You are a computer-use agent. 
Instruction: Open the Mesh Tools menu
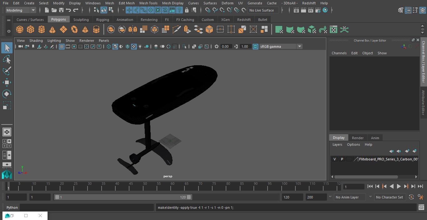tap(148, 3)
